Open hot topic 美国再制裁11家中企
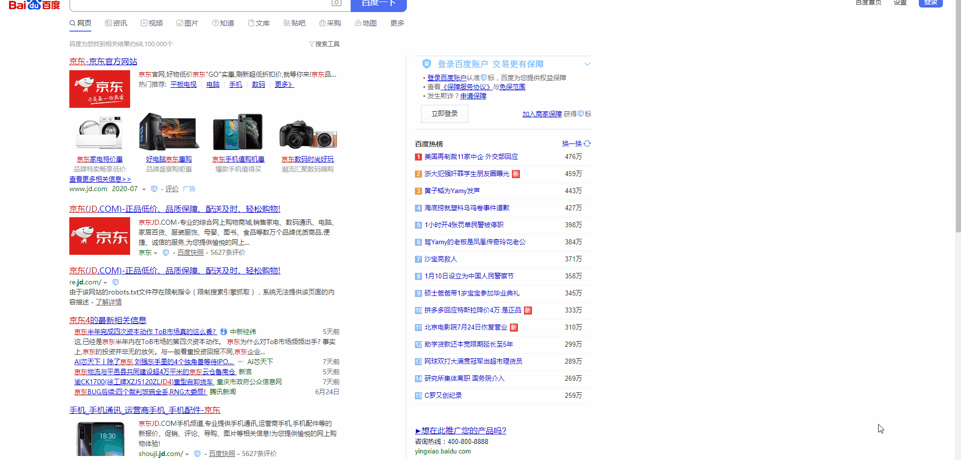The width and height of the screenshot is (961, 460). [x=471, y=157]
